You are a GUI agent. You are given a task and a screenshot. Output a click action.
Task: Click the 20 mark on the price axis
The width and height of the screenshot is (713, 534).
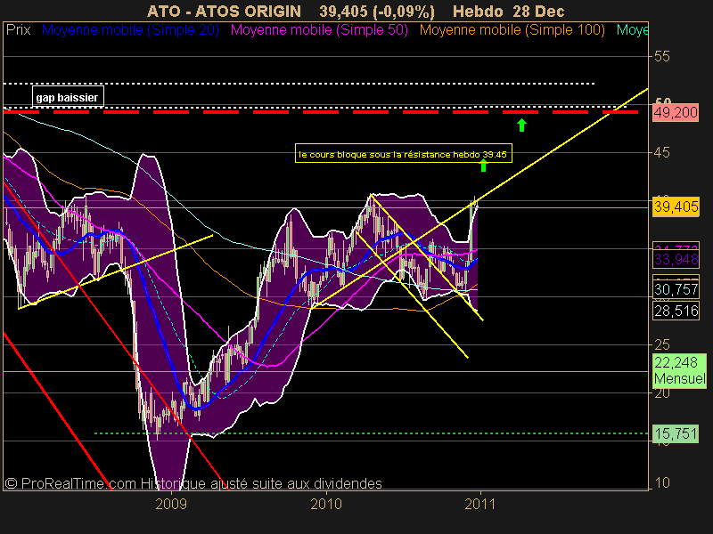[661, 393]
